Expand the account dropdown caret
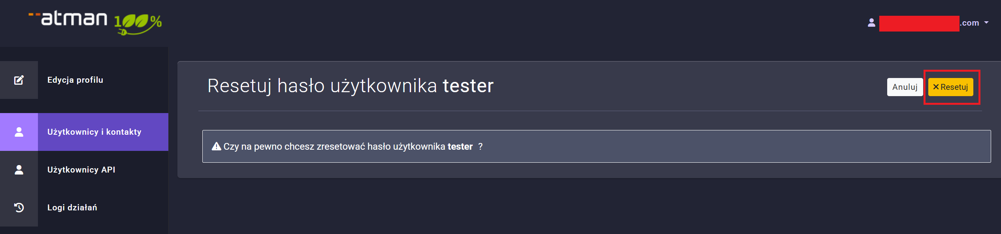1001x234 pixels. pyautogui.click(x=986, y=23)
